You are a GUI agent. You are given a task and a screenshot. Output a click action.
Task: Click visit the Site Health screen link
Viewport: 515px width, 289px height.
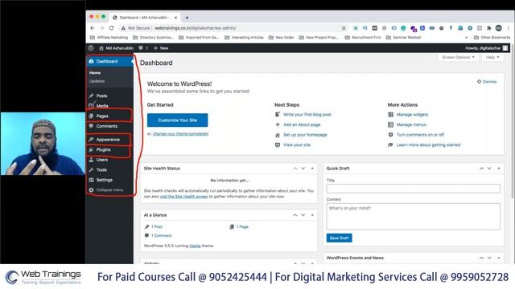(x=184, y=197)
